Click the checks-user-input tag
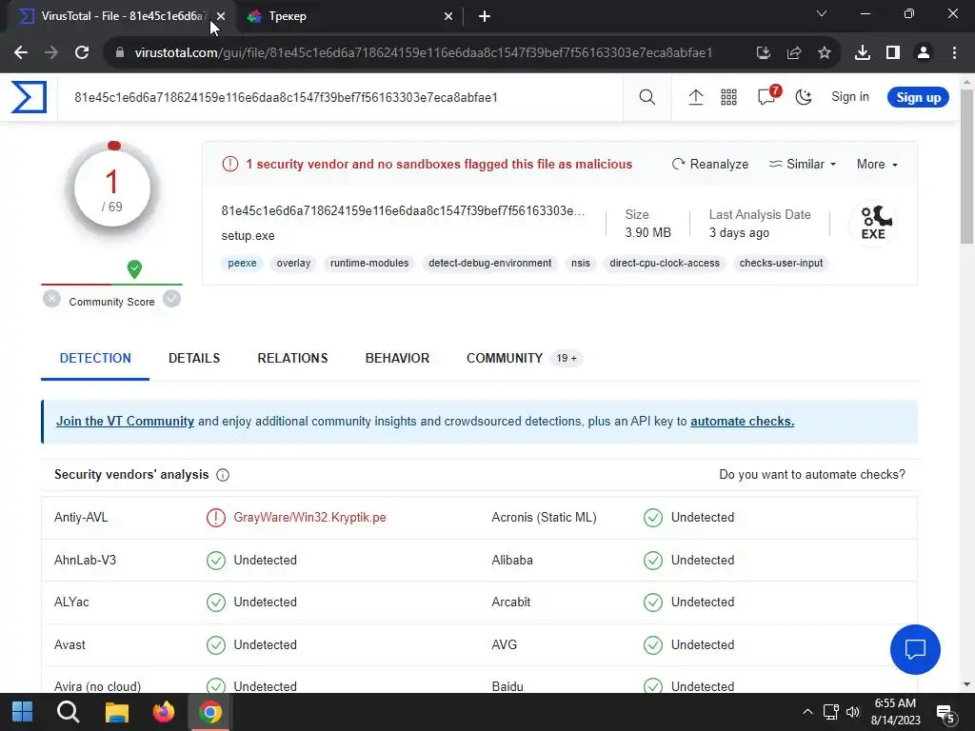 click(x=781, y=263)
